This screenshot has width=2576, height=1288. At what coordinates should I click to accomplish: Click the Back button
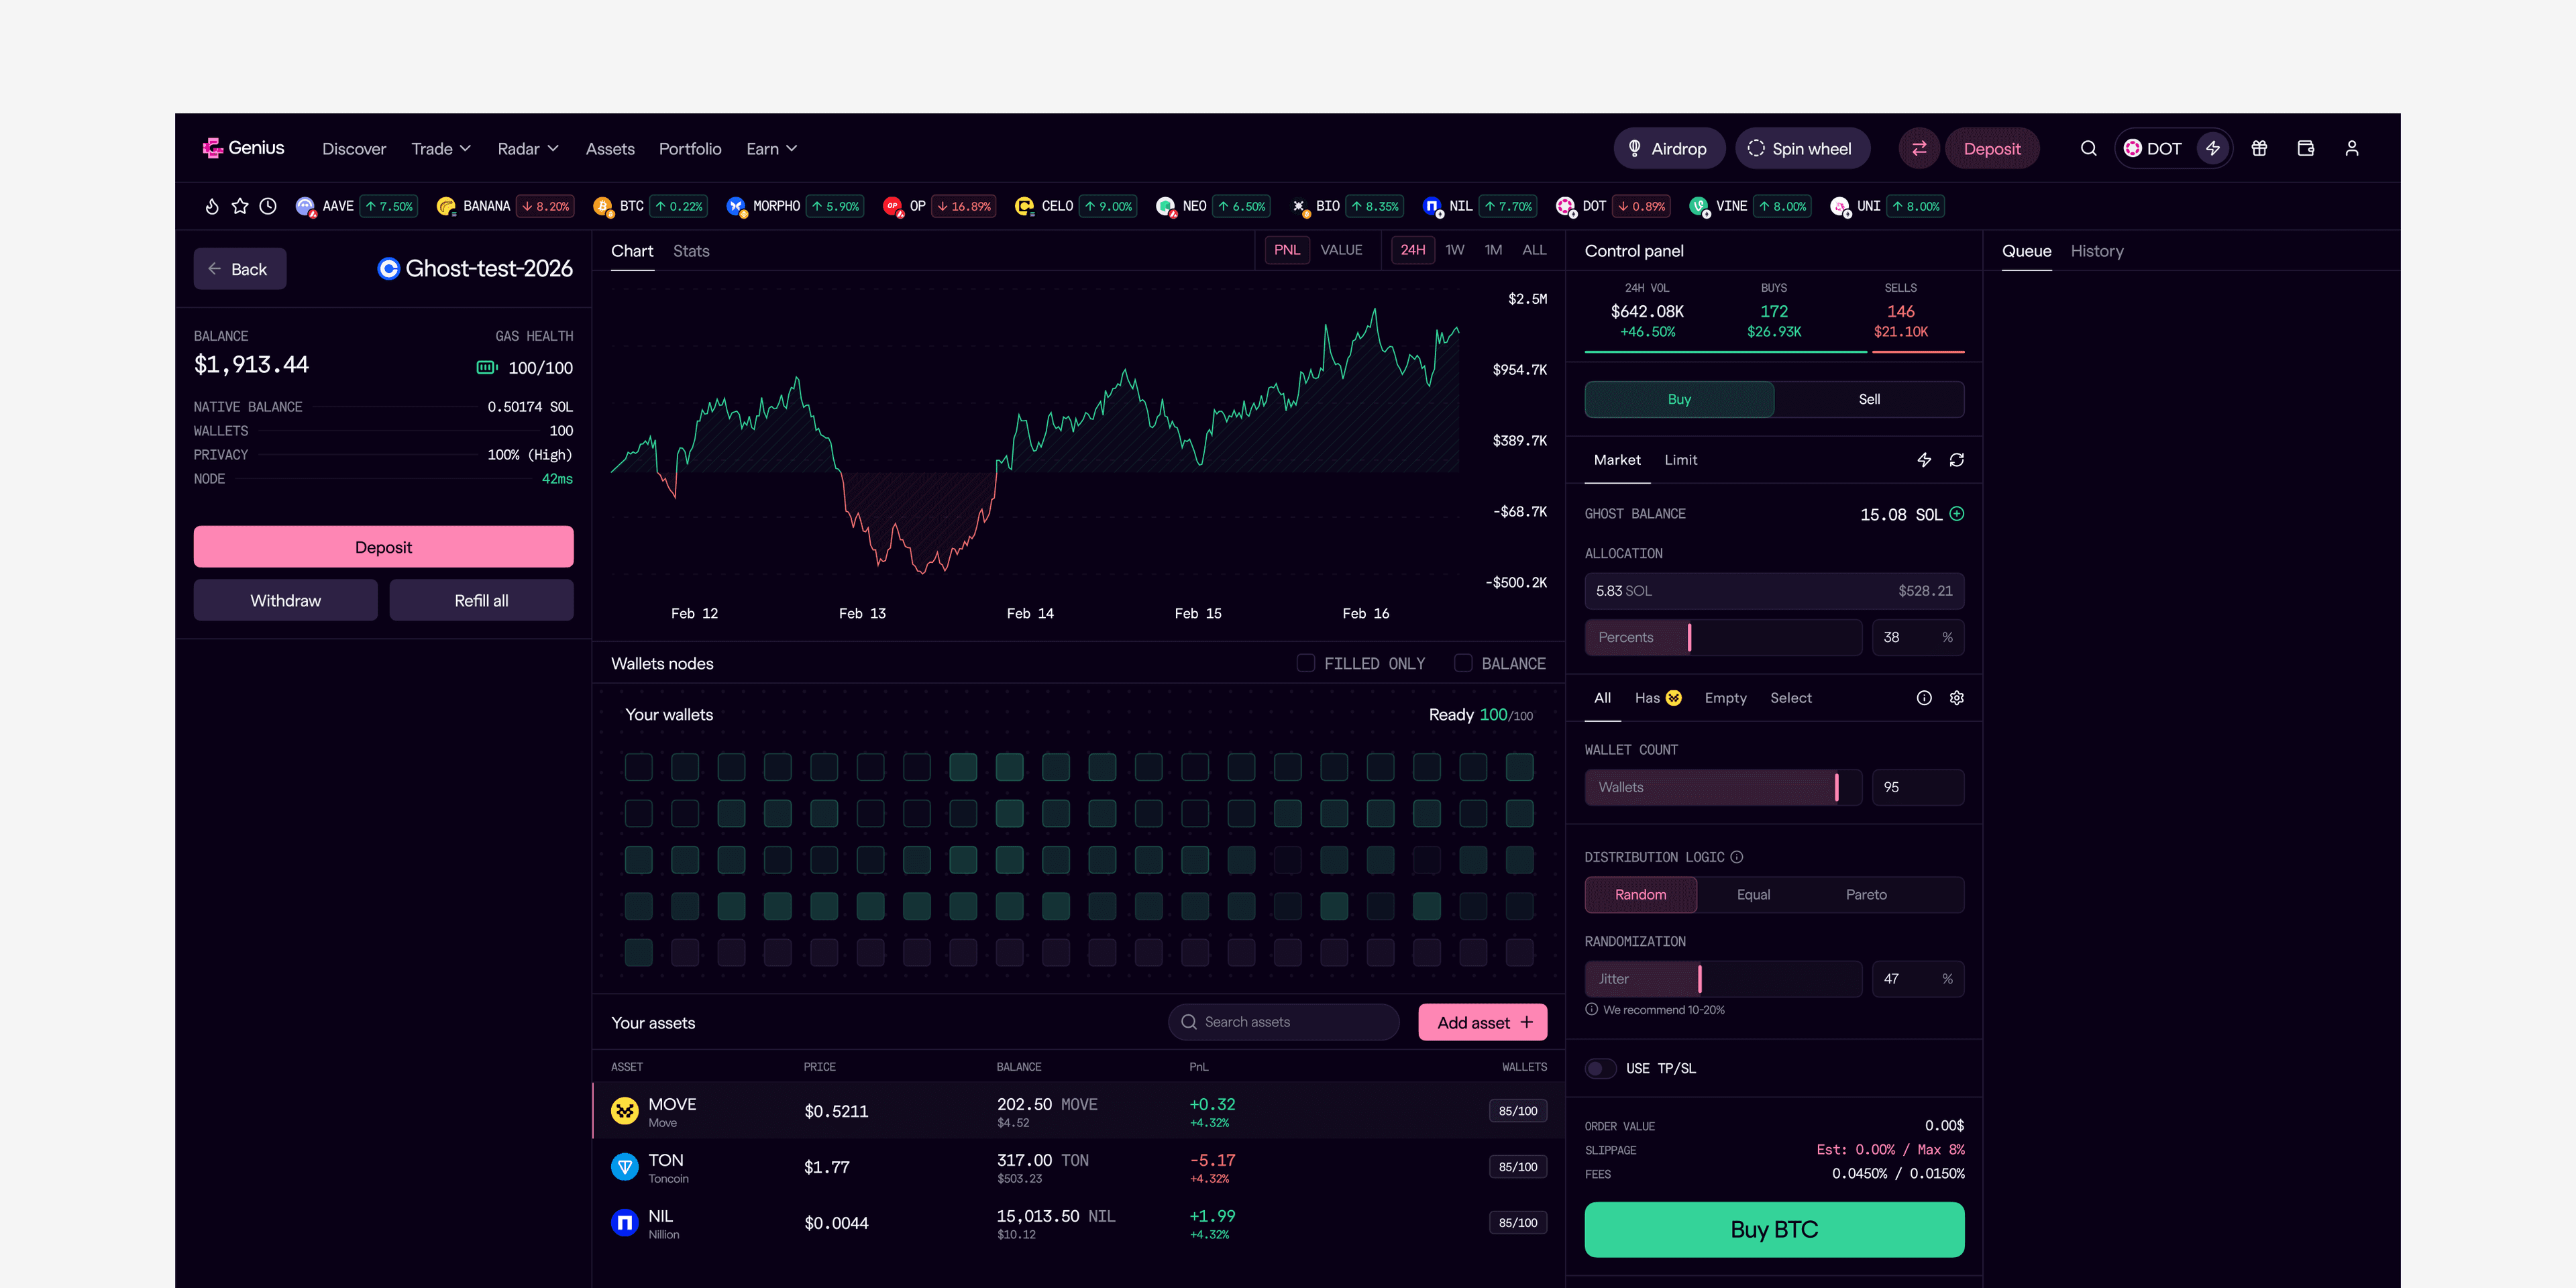(x=240, y=269)
